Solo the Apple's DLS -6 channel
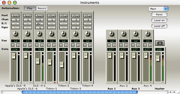The image size is (180, 94). click(30, 45)
